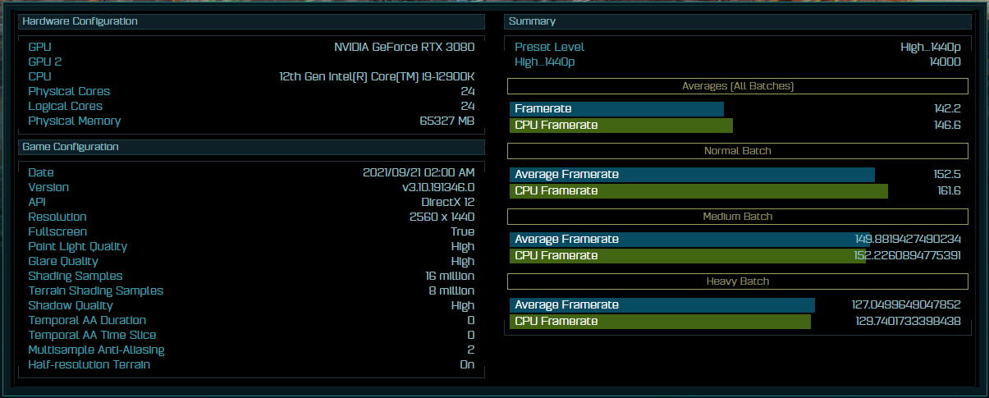
Task: Select the Resolution 2560 x 1440 value
Action: point(441,217)
